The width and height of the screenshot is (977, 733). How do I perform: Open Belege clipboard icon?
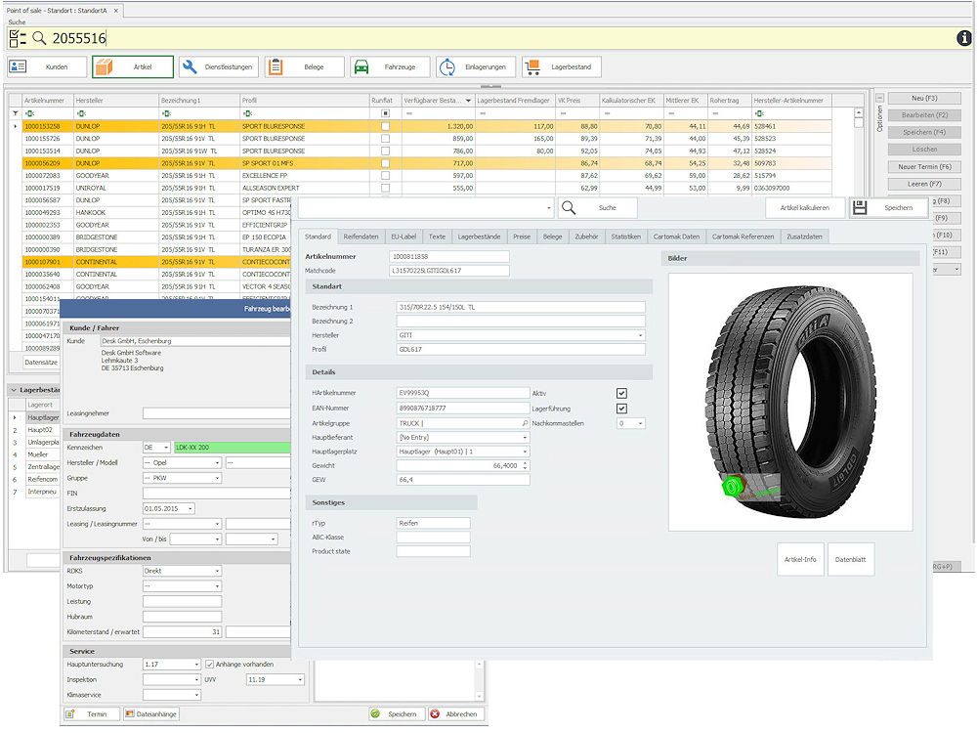[x=276, y=66]
